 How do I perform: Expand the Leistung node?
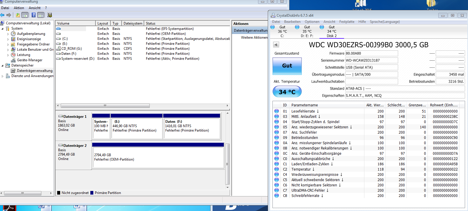pyautogui.click(x=8, y=55)
